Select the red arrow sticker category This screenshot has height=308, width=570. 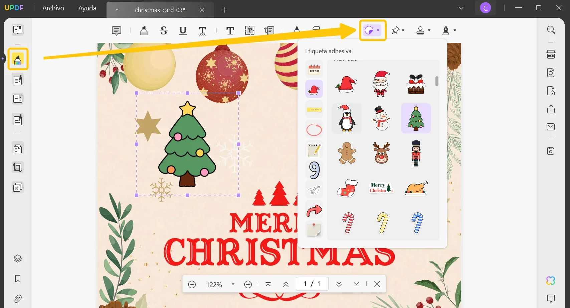[x=314, y=210]
